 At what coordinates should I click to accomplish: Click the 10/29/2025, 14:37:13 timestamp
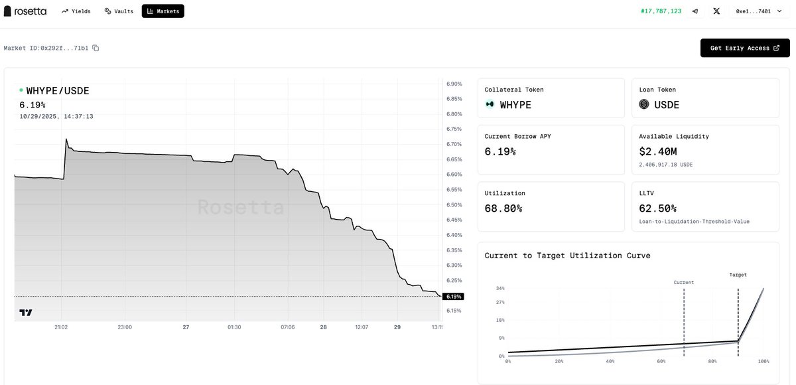coord(56,116)
